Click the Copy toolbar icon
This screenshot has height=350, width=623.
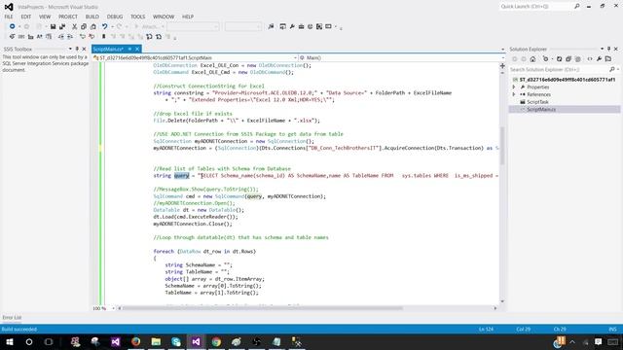tap(84, 26)
